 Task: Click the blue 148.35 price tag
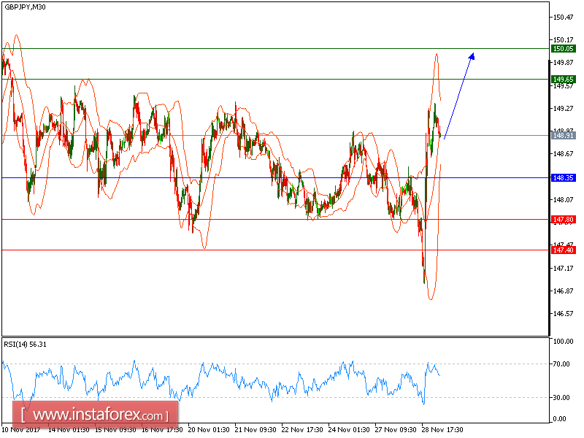(562, 176)
